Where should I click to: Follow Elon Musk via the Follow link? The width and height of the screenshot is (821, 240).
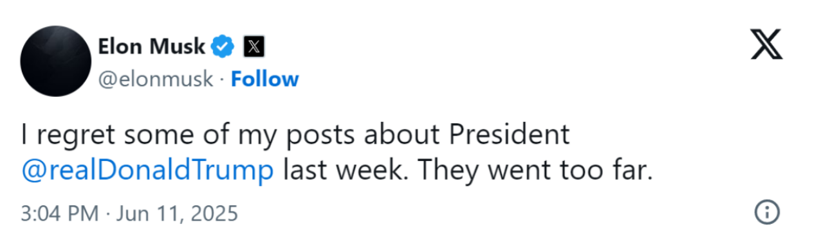click(x=265, y=79)
